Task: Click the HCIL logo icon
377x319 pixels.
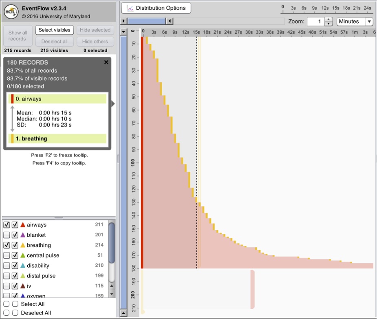Action: [x=11, y=12]
